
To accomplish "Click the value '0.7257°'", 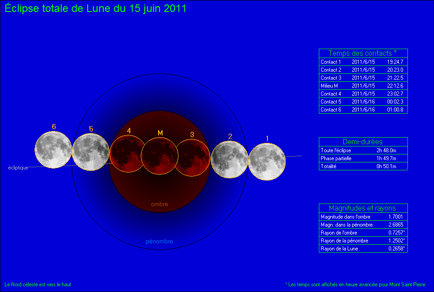I will [397, 233].
